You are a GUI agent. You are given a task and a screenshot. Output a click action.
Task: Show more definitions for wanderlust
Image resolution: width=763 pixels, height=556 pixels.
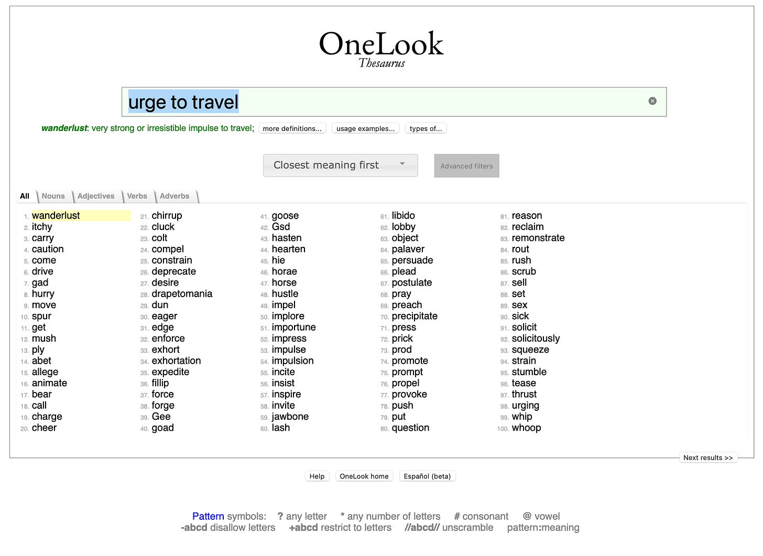coord(292,128)
